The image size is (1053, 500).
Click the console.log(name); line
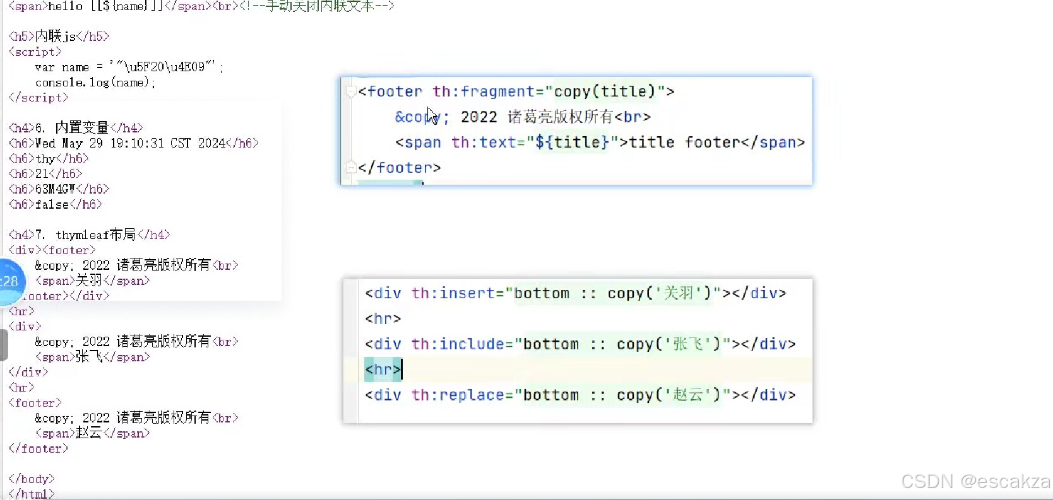click(95, 82)
